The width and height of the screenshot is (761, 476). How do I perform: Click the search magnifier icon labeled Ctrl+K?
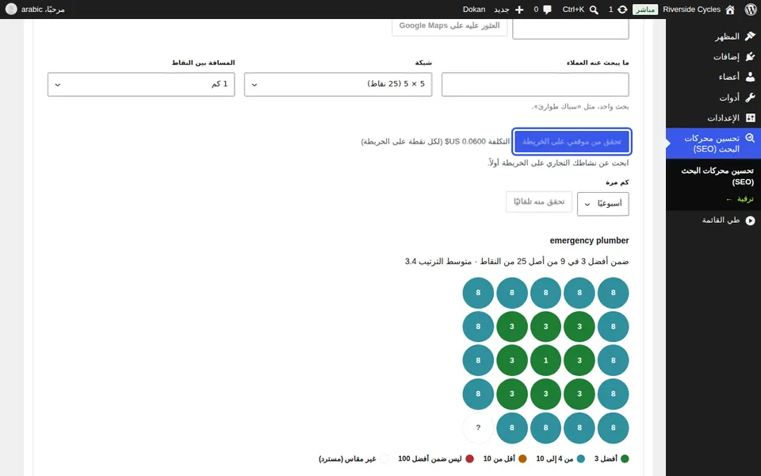pyautogui.click(x=594, y=10)
